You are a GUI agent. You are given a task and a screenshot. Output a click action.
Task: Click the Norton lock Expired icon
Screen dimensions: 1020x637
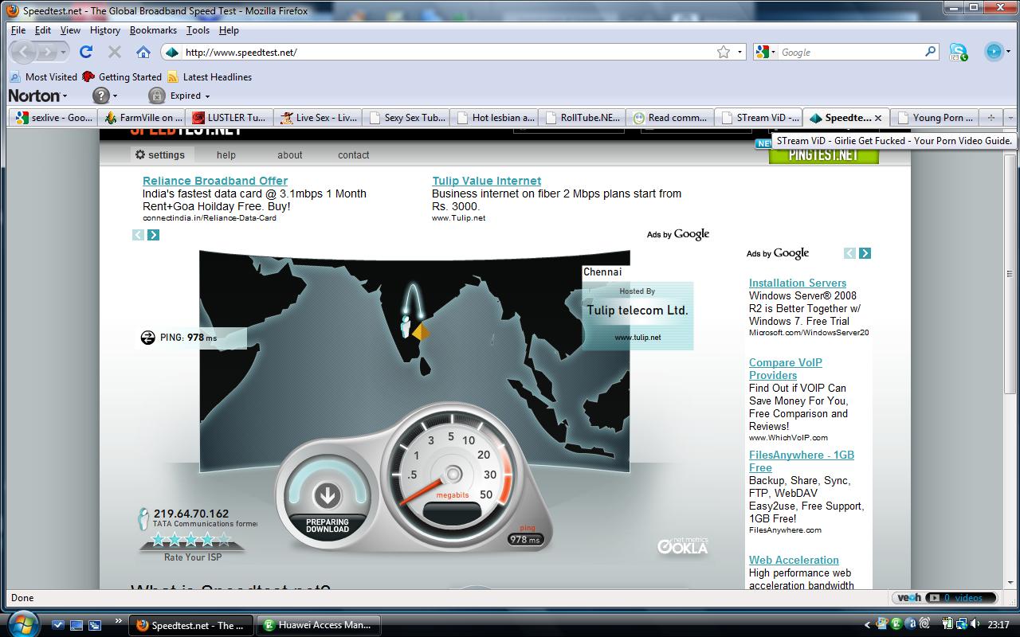click(157, 96)
